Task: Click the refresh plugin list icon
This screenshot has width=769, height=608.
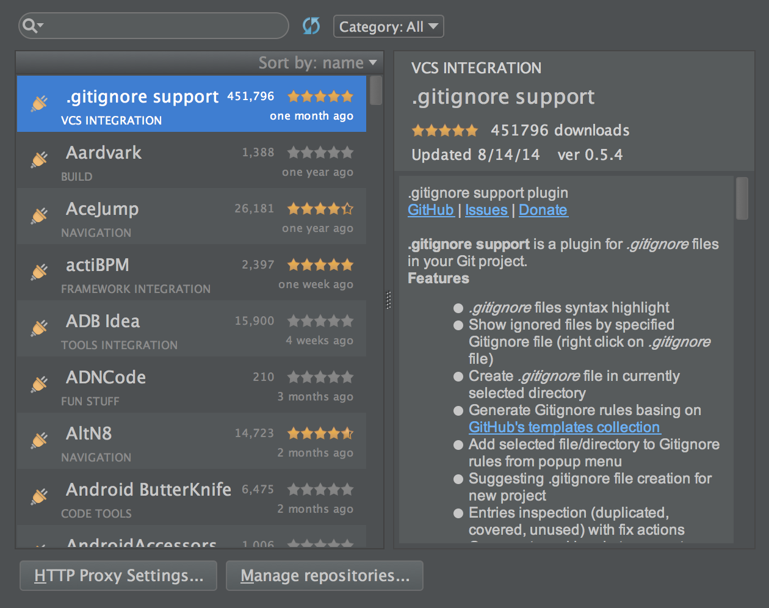Action: pyautogui.click(x=311, y=26)
